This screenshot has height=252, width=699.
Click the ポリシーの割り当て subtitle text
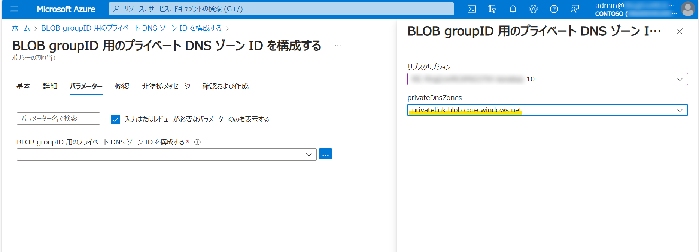coord(34,58)
